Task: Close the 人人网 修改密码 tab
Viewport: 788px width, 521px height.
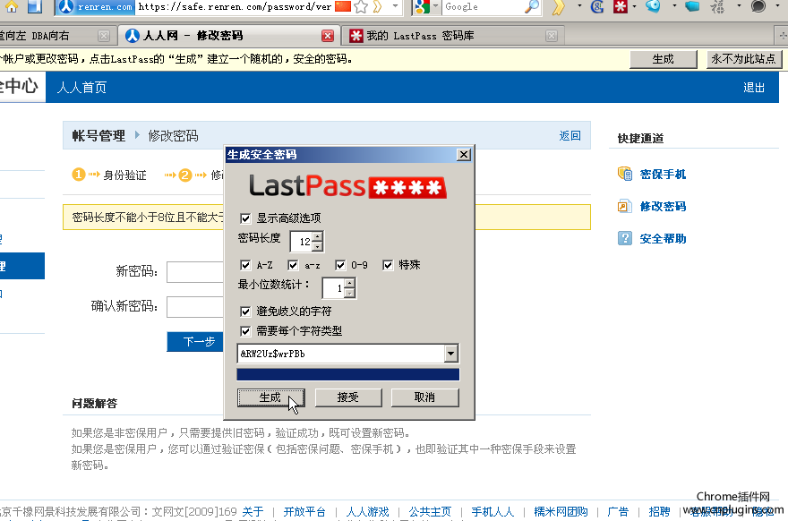Action: (x=328, y=36)
